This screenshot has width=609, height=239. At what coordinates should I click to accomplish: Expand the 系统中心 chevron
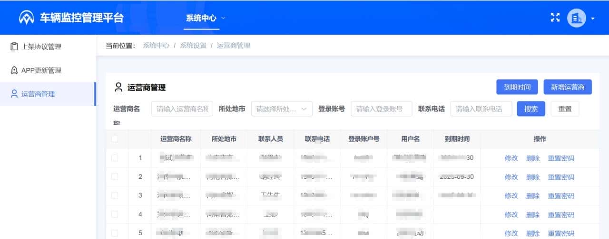coord(223,18)
